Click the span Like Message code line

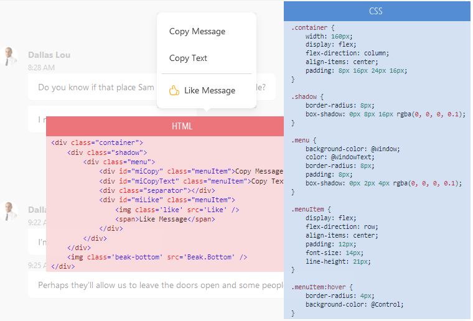coord(165,219)
